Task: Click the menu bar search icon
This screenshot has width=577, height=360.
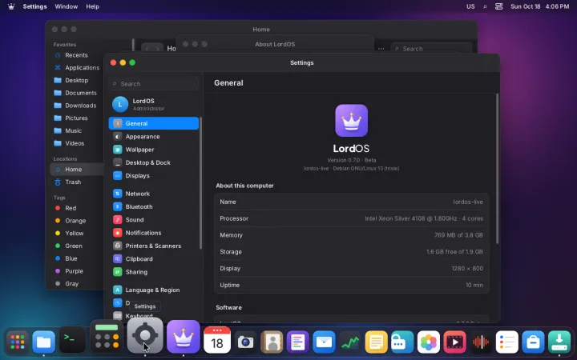Action: click(x=485, y=6)
